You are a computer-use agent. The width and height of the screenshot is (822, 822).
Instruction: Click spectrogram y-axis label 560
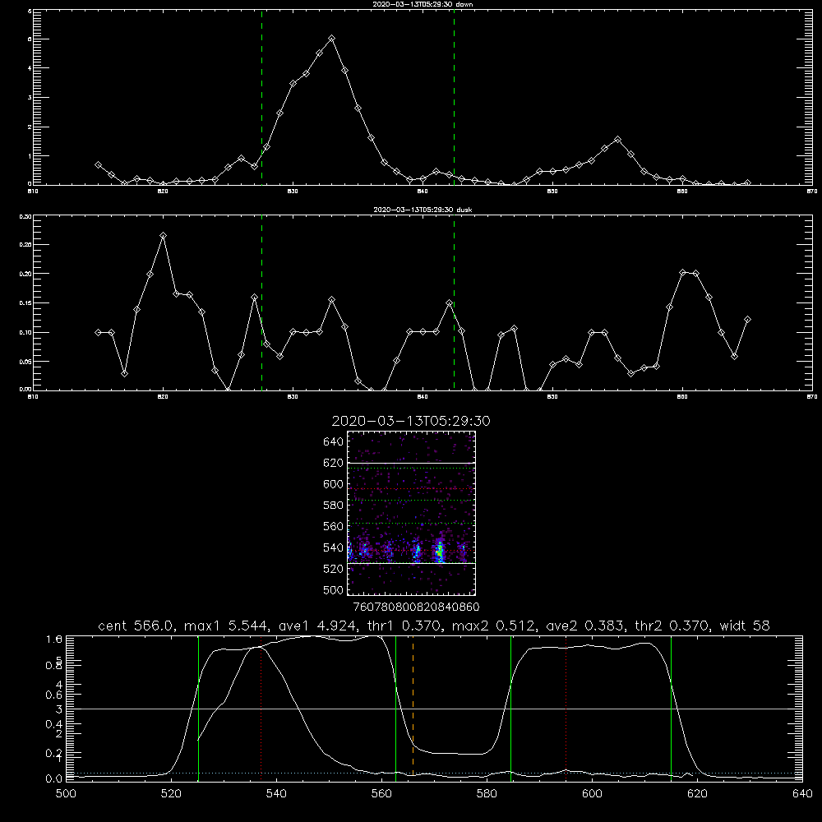point(334,526)
